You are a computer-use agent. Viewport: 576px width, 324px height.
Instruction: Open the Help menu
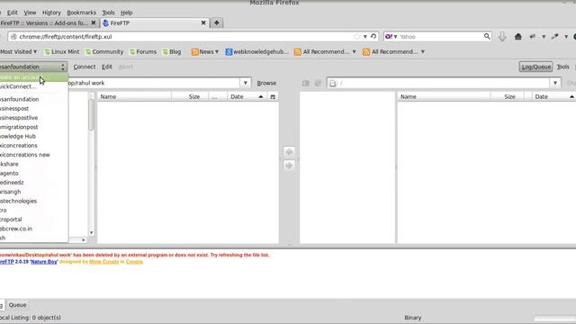[x=126, y=13]
